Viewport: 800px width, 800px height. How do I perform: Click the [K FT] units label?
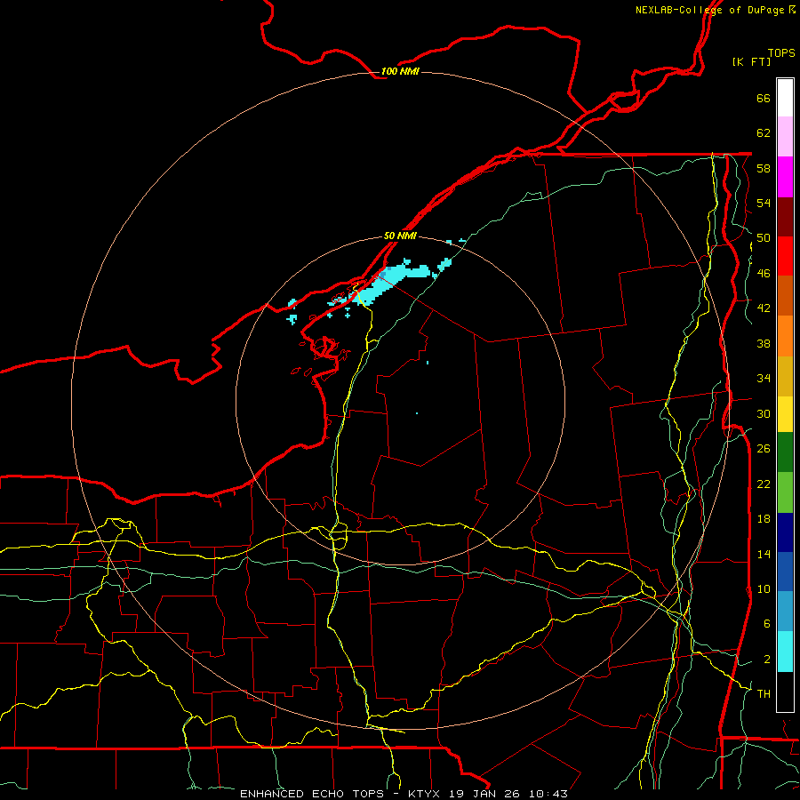click(751, 61)
